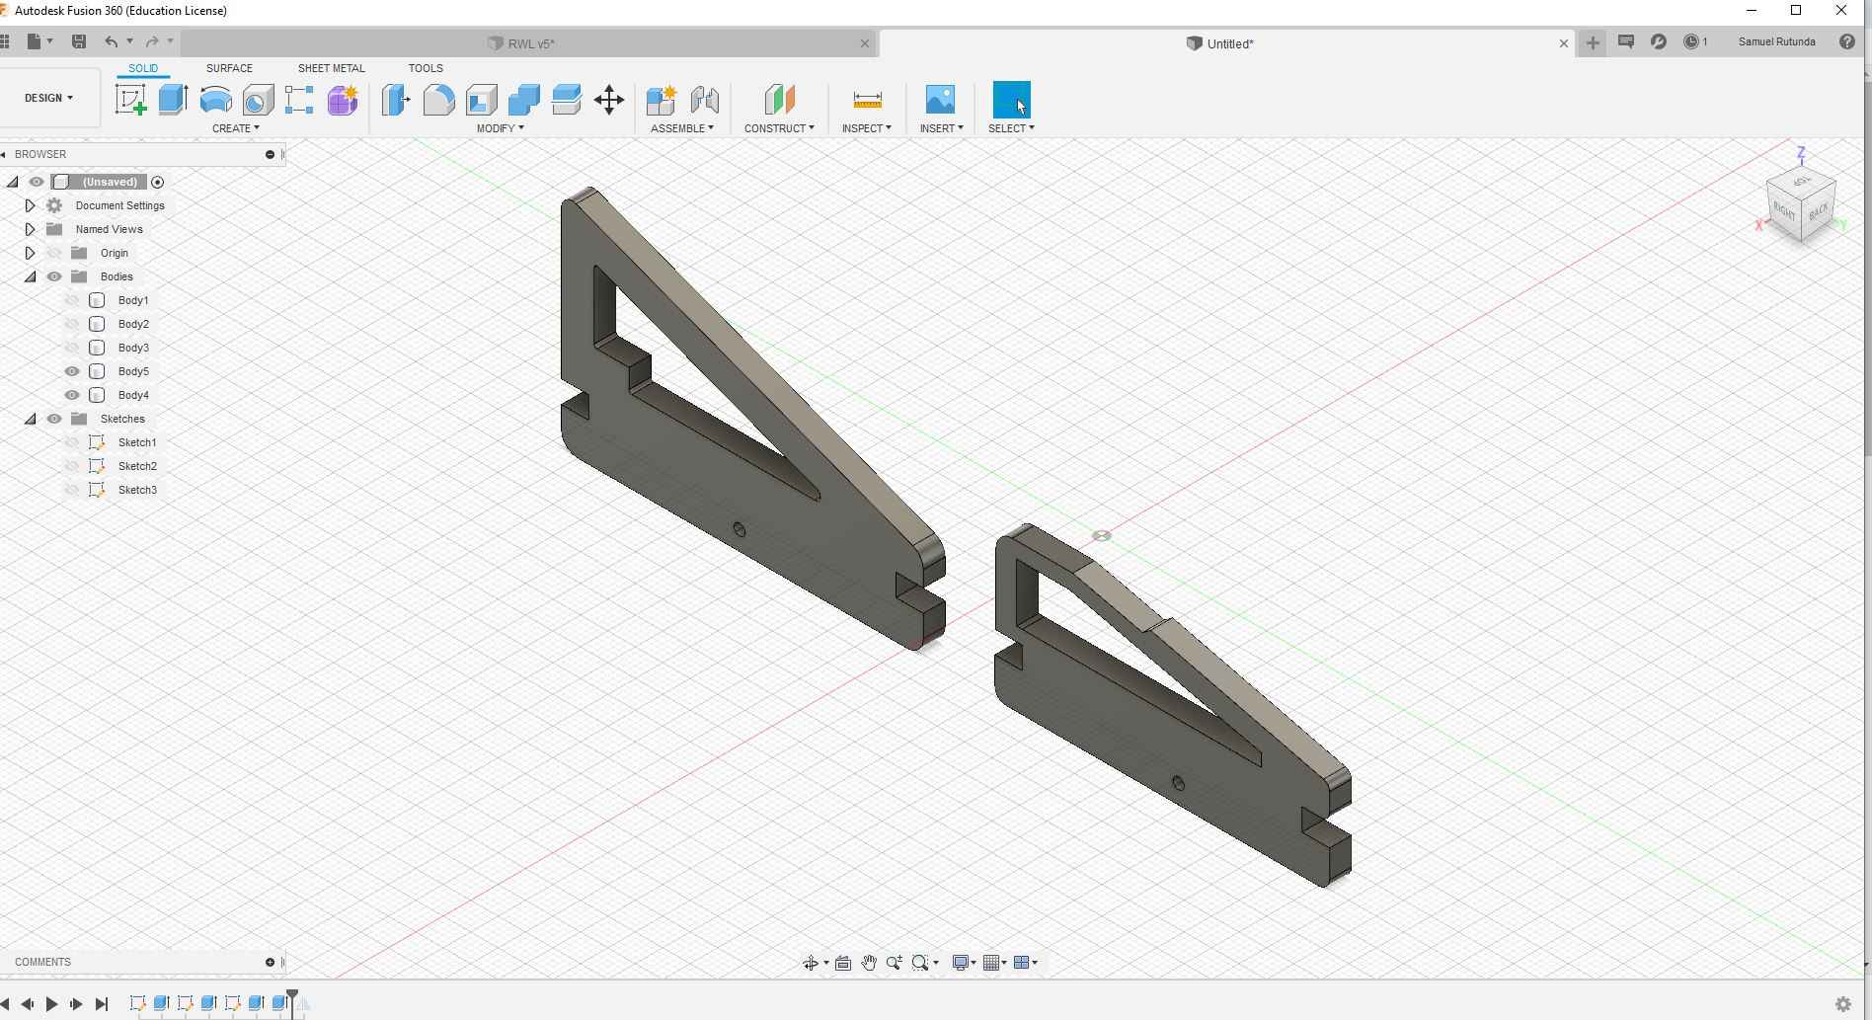Collapse the Sketches folder
The height and width of the screenshot is (1020, 1872).
coord(30,419)
